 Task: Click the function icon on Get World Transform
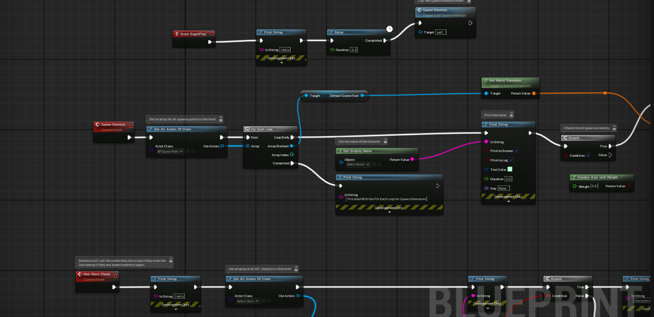[x=485, y=80]
